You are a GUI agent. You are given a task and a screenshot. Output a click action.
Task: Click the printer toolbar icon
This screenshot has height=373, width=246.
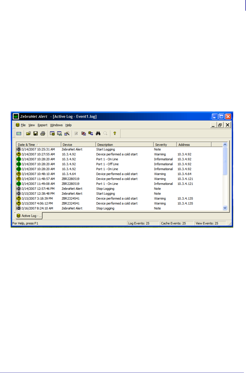[43, 133]
